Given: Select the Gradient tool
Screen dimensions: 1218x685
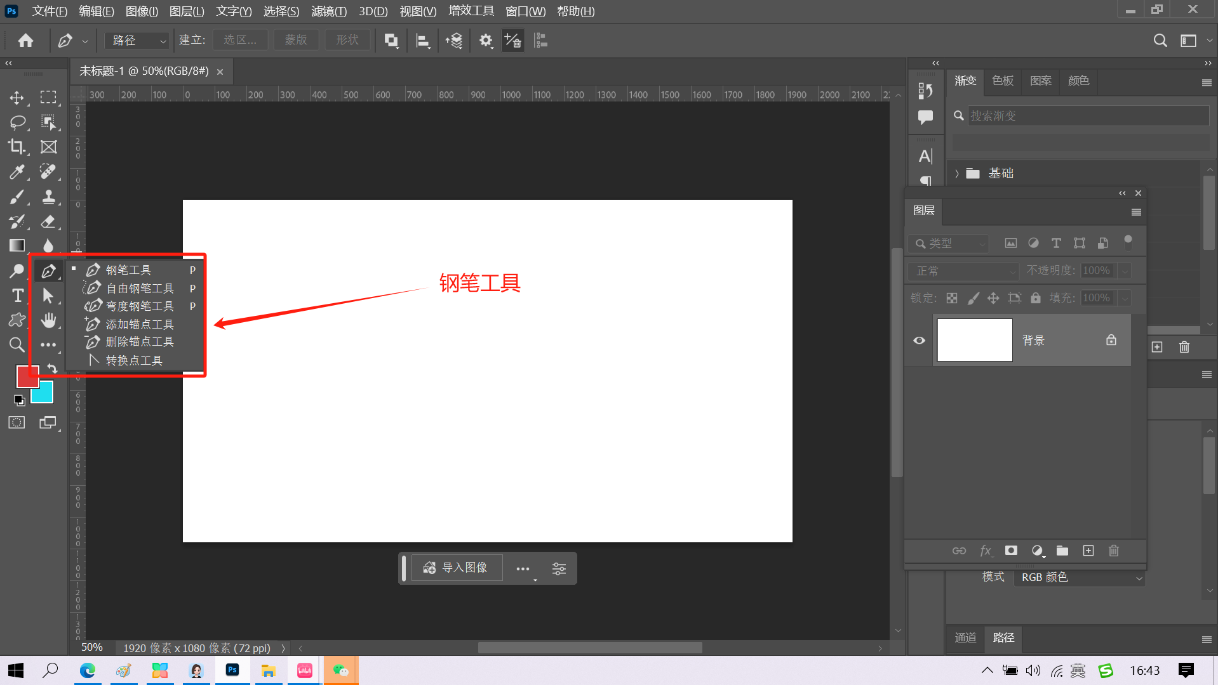Looking at the screenshot, I should tap(17, 245).
